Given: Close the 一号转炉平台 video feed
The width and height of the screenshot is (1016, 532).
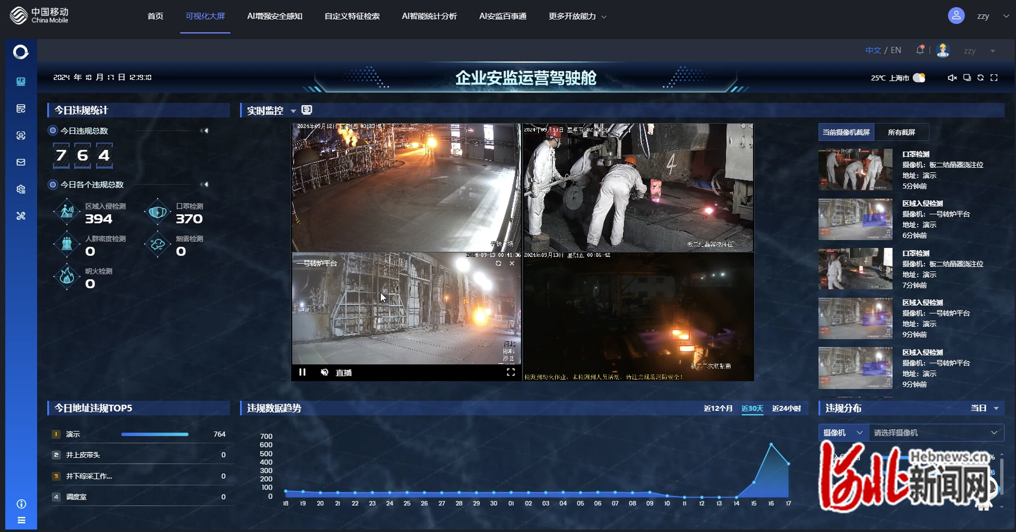Looking at the screenshot, I should pos(512,263).
